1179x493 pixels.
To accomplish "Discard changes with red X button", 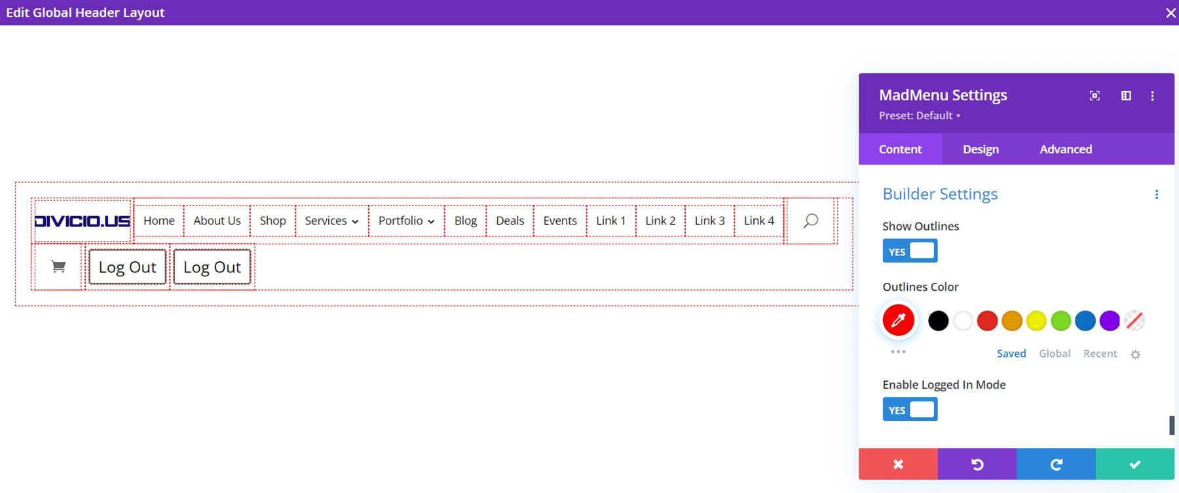I will coord(898,464).
